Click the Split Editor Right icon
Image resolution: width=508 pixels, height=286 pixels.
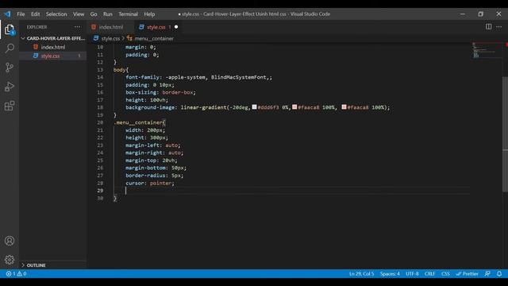[488, 27]
